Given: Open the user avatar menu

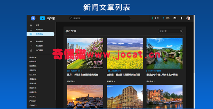Looking at the screenshot, I should [x=188, y=18].
